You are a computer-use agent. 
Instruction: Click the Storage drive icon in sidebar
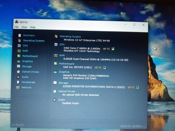click(19, 66)
